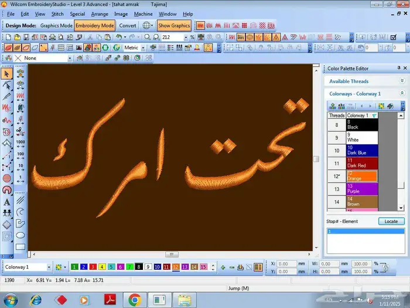This screenshot has width=410, height=308.
Task: Pick the Ellipse shape tool
Action: [x=20, y=235]
